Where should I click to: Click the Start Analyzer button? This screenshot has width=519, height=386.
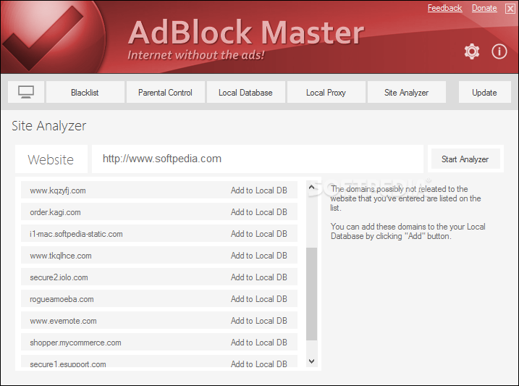(x=465, y=159)
